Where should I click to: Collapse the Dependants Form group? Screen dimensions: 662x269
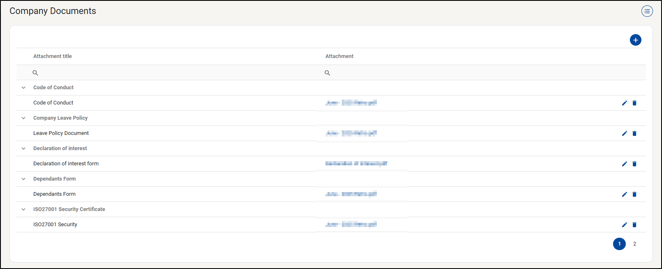(23, 179)
